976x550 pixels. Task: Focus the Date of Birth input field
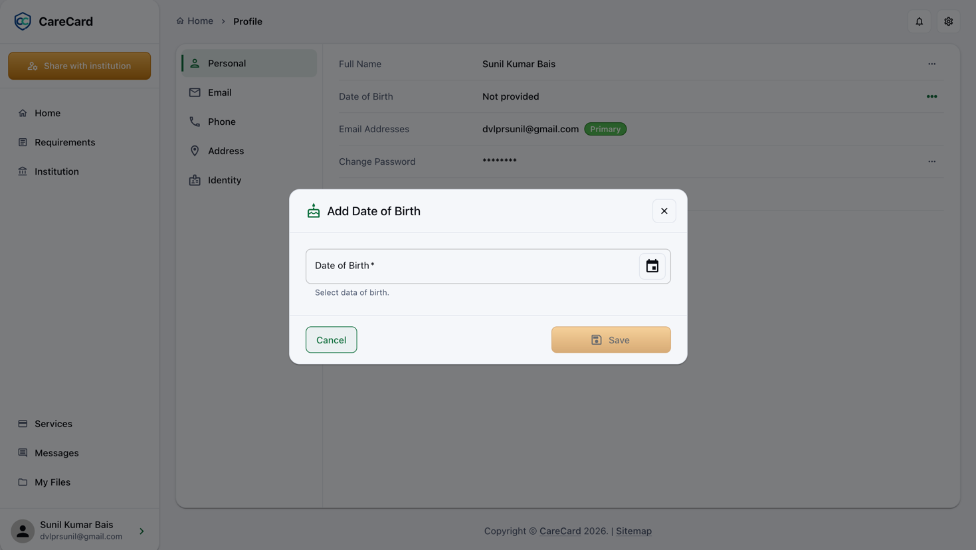click(488, 266)
